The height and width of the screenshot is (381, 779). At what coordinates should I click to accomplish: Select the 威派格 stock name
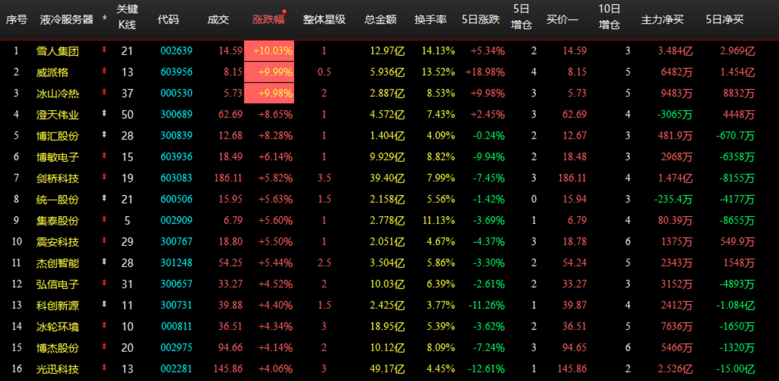coord(53,72)
